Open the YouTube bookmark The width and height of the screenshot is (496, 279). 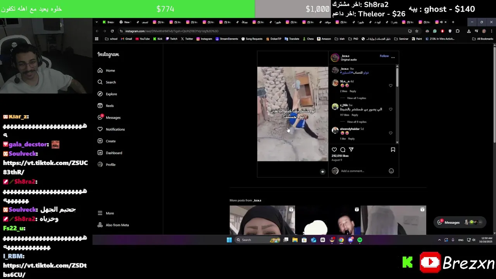coord(143,39)
